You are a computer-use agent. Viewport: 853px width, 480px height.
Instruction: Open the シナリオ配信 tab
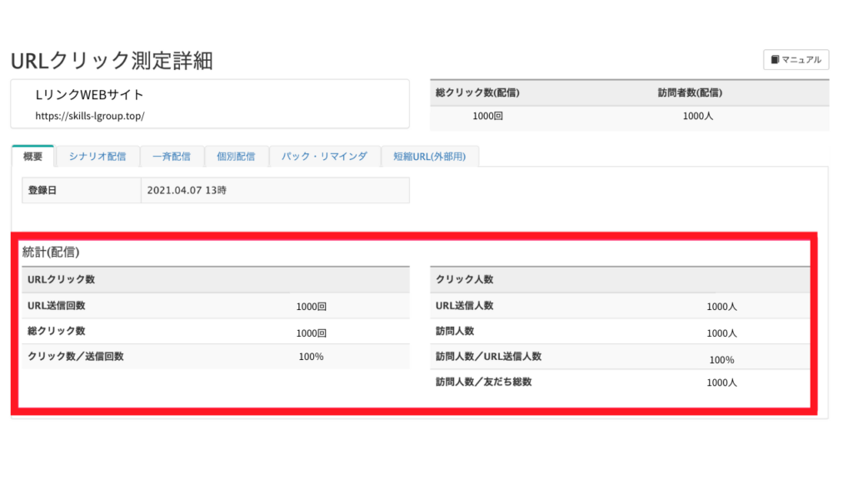97,157
